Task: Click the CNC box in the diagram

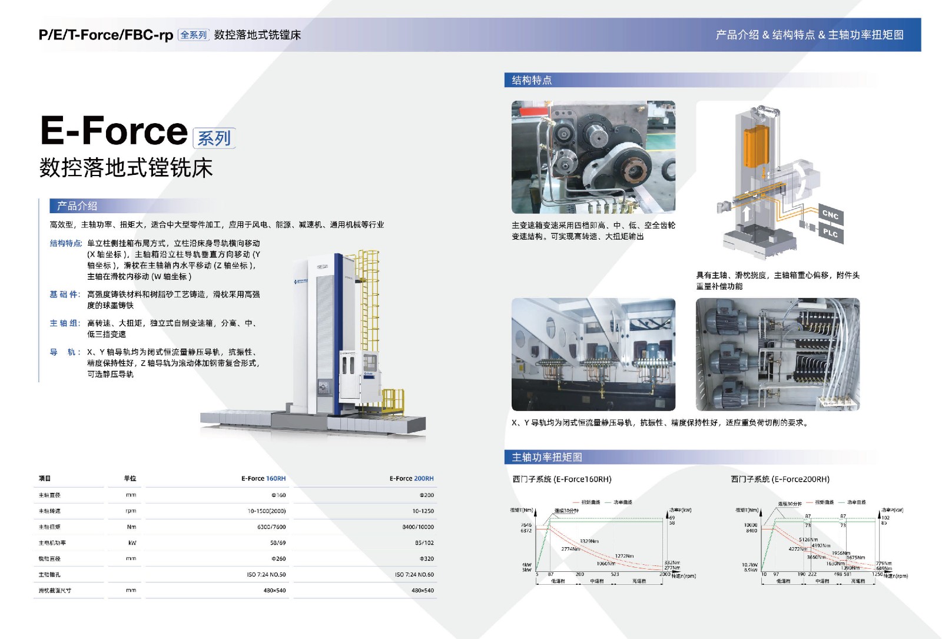Action: pyautogui.click(x=830, y=214)
